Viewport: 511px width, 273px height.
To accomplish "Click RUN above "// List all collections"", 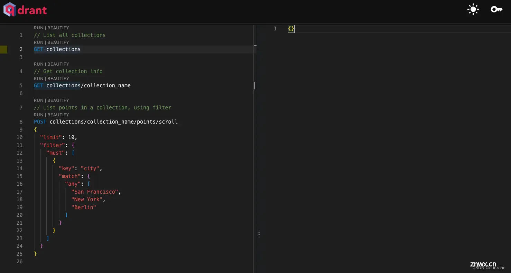I will point(39,28).
